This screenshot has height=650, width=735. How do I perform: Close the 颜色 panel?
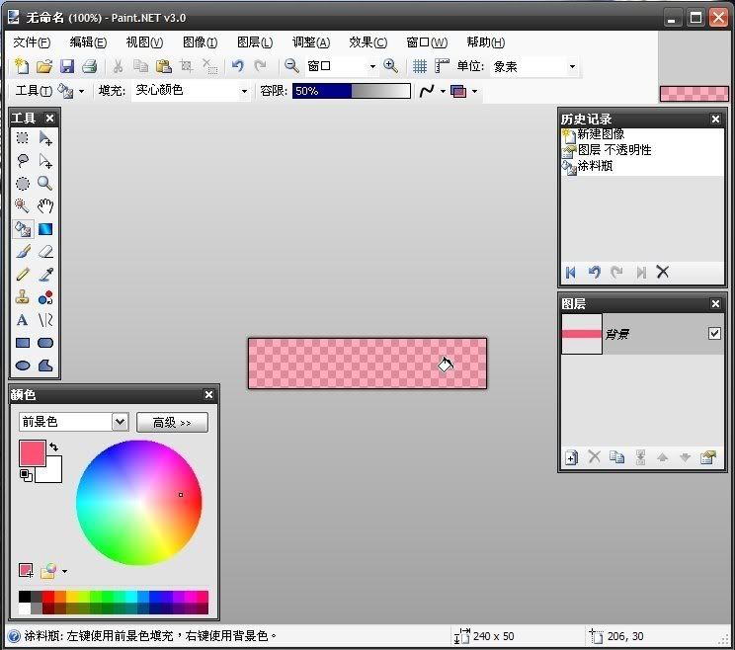pos(209,394)
